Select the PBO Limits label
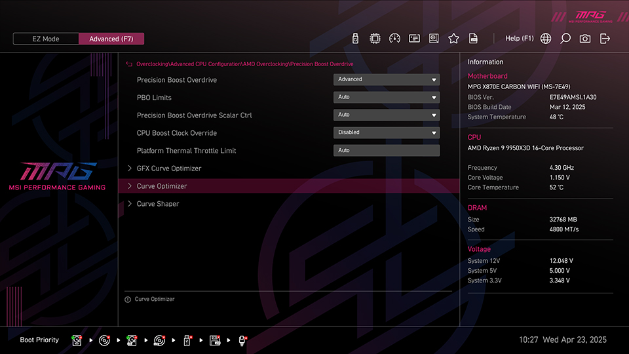 154,98
